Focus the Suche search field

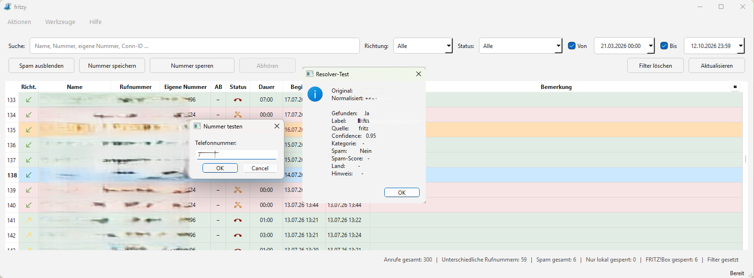click(195, 46)
